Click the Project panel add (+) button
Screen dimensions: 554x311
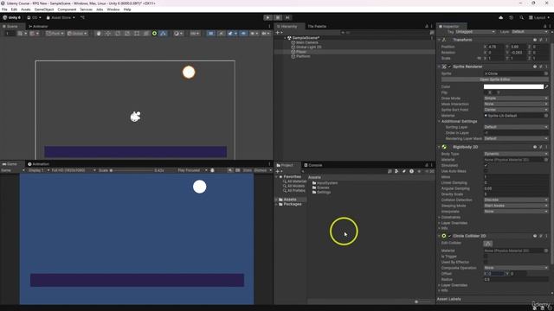(279, 171)
